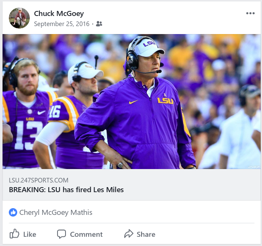Viewport: 262px width, 246px height.
Task: View Cheryl McGoey Mathis in the reactions list
Action: (x=56, y=212)
